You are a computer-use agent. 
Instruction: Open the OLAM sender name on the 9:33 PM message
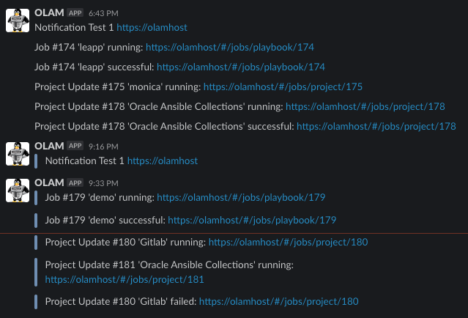[x=49, y=182]
